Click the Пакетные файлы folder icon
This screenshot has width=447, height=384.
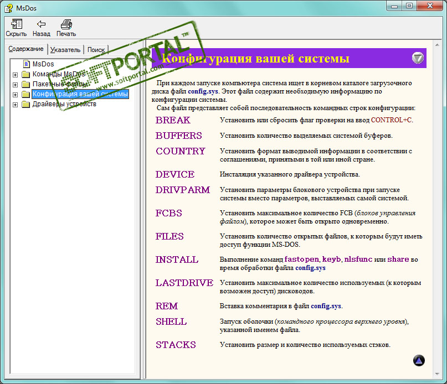coord(26,84)
